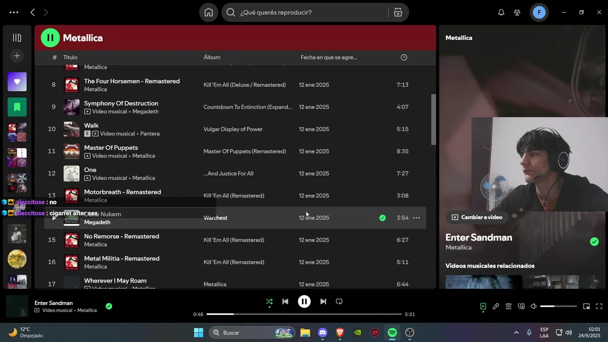Image resolution: width=608 pixels, height=342 pixels.
Task: Open lyrics microphone icon
Action: coord(496,306)
